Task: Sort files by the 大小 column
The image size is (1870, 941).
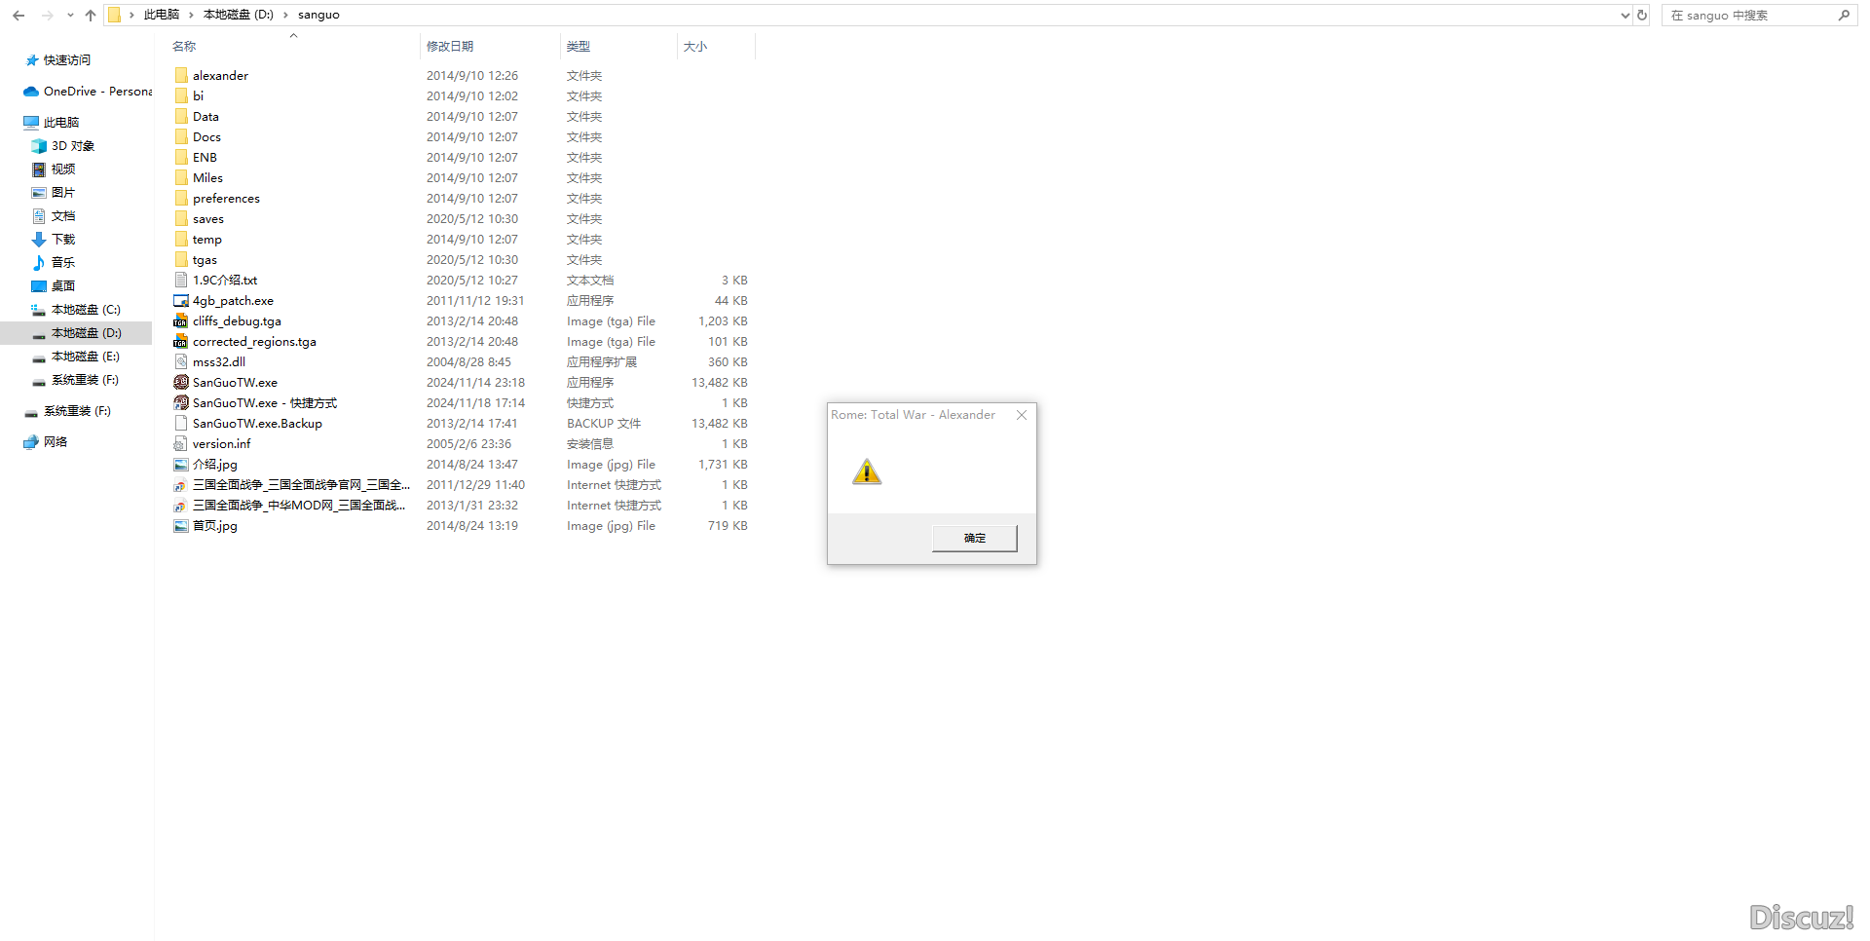Action: [x=695, y=46]
